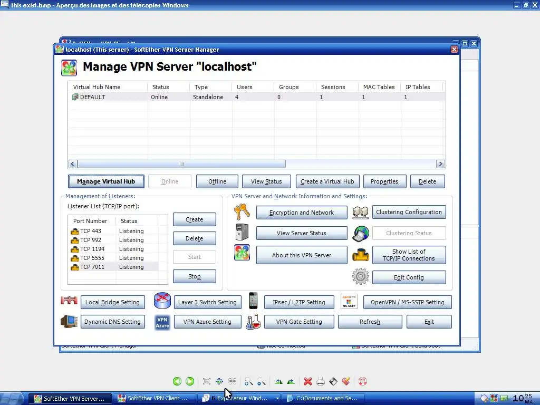540x405 pixels.
Task: Click the hub Delete button beside Properties
Action: click(427, 181)
